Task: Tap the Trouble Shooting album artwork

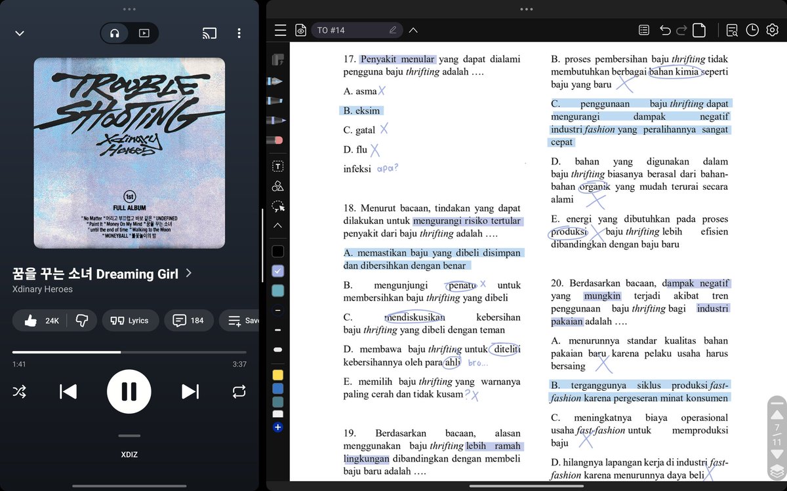Action: coord(129,153)
